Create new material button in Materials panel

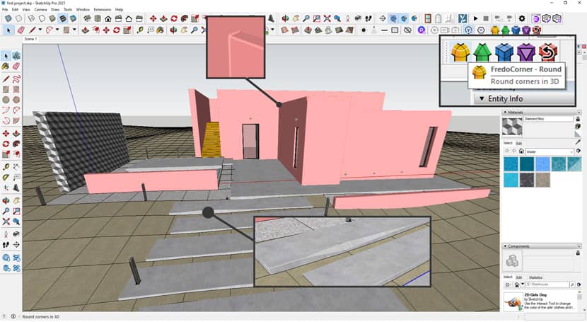578,127
